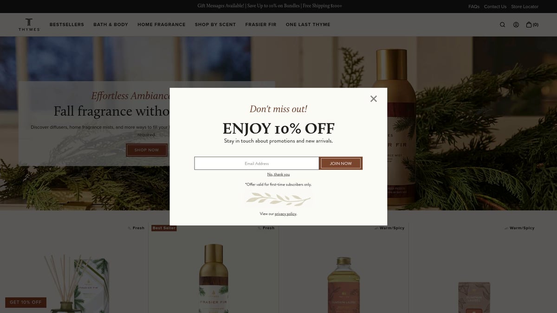Open the Store Locator link
557x313 pixels.
pos(525,6)
